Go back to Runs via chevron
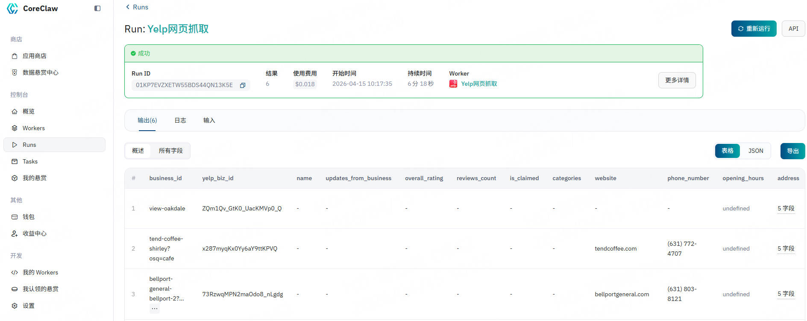This screenshot has height=321, width=807. click(128, 7)
